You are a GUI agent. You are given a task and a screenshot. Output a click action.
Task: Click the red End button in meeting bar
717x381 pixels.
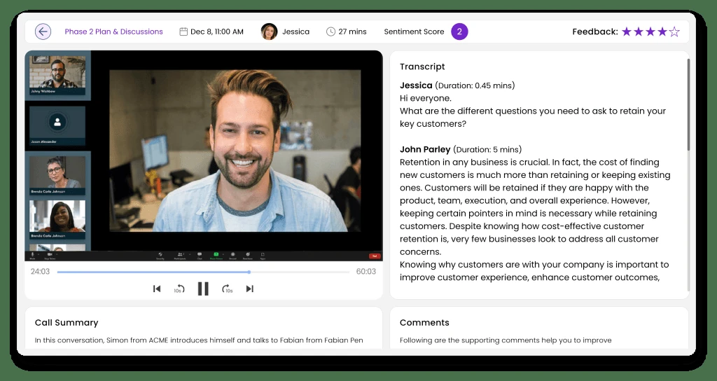click(375, 256)
